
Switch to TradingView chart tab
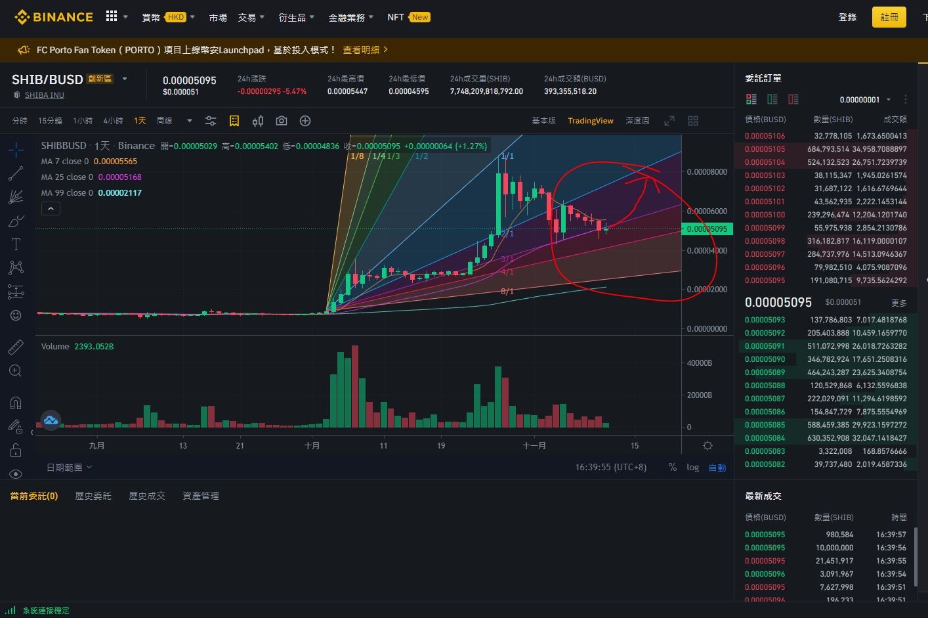(591, 121)
